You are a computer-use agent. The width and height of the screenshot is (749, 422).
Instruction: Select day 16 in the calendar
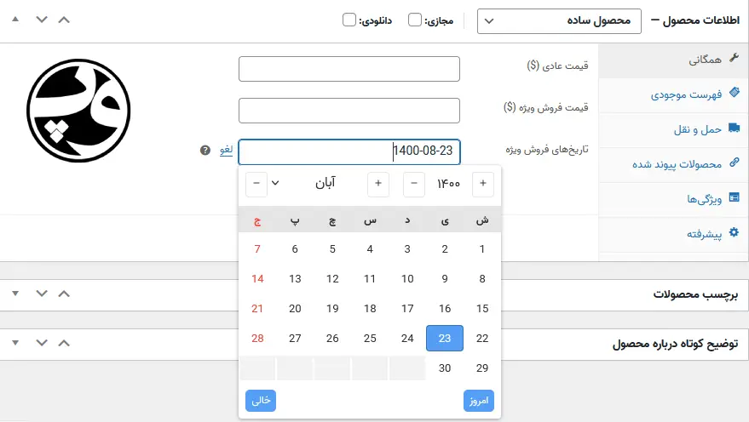pyautogui.click(x=445, y=309)
